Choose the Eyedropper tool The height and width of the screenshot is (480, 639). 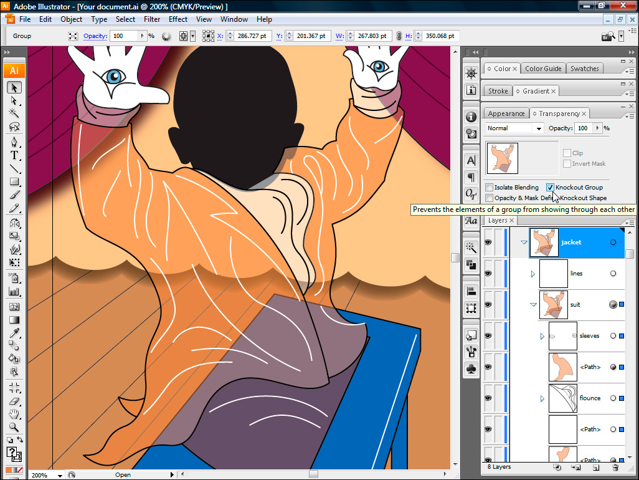coord(14,332)
